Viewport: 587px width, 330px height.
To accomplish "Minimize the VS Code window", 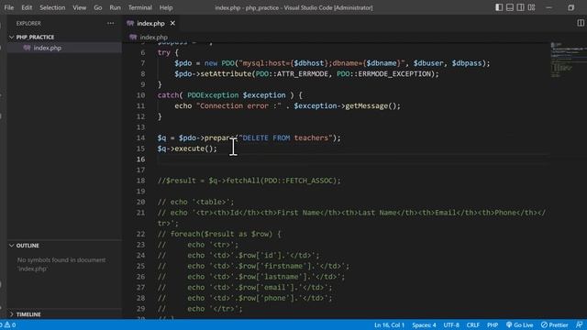I will pos(549,7).
